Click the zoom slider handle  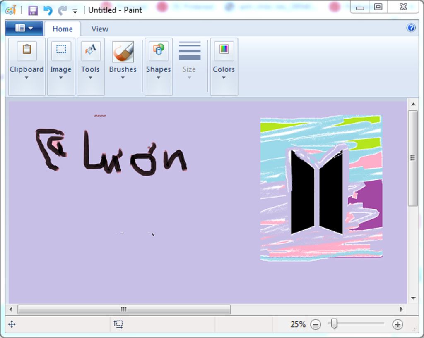(x=334, y=324)
